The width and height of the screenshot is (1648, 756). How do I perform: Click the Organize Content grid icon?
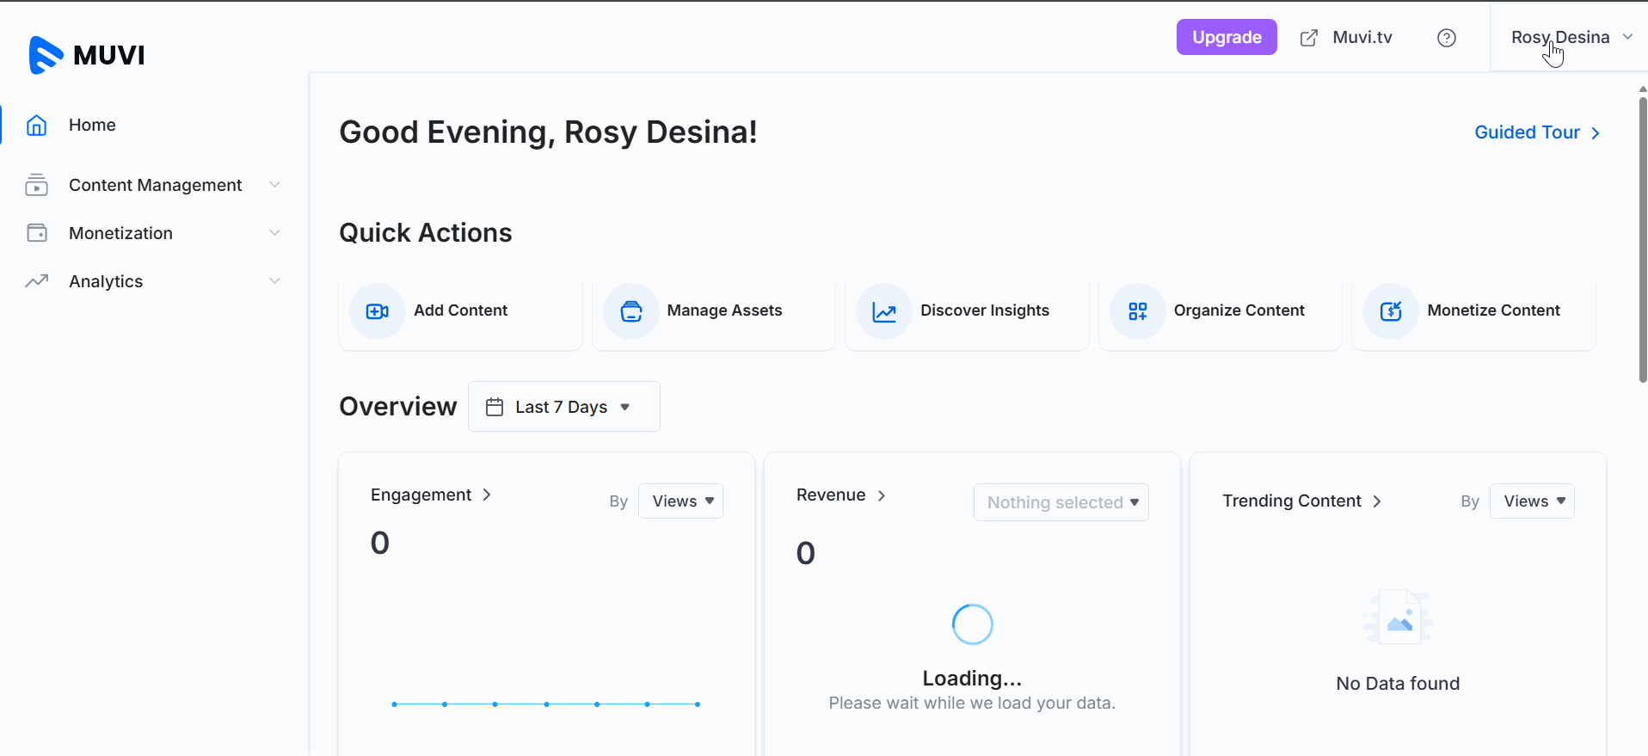[1137, 311]
